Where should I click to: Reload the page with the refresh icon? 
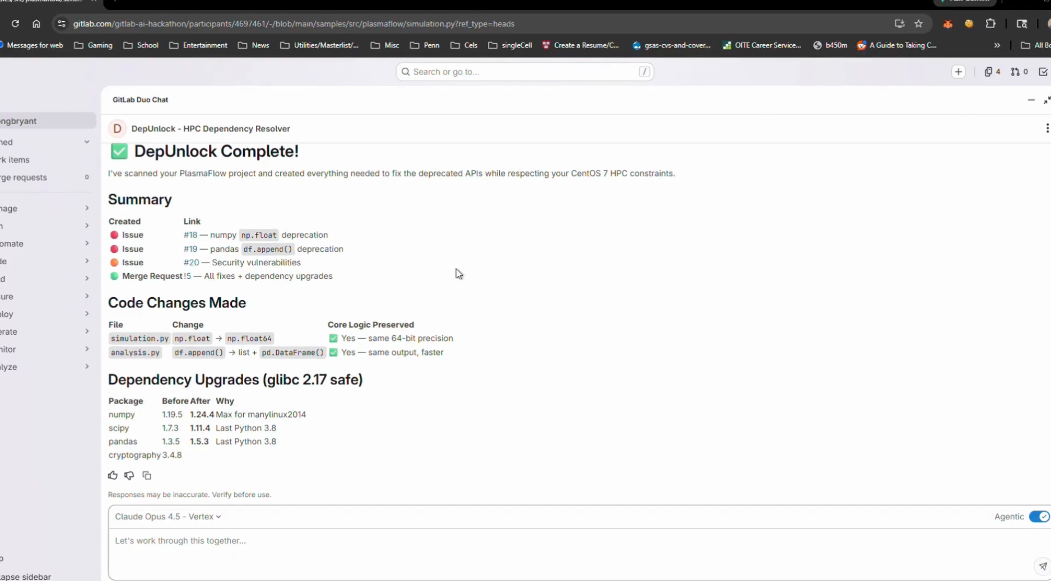15,24
